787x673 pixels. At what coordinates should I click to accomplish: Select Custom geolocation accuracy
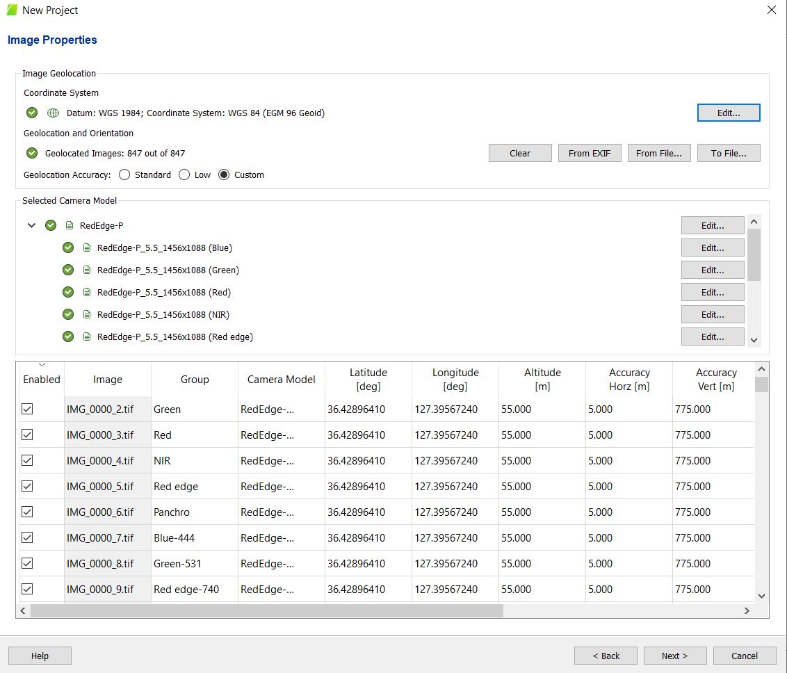(224, 175)
